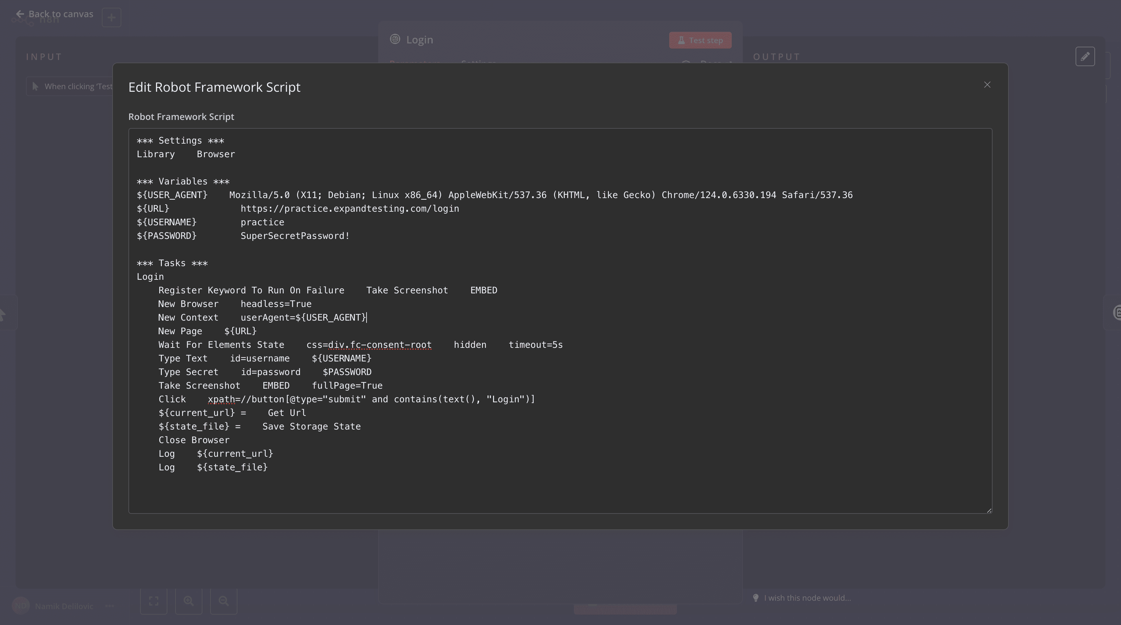Click the zoom out icon on the canvas
The image size is (1121, 625).
click(224, 601)
